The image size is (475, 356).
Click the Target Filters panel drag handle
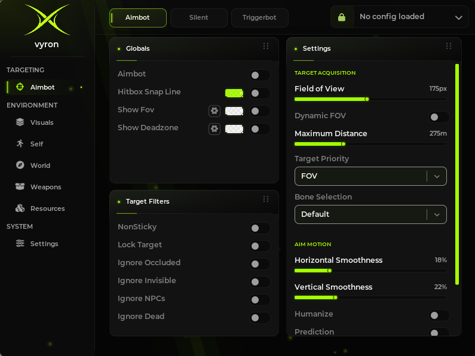click(266, 199)
